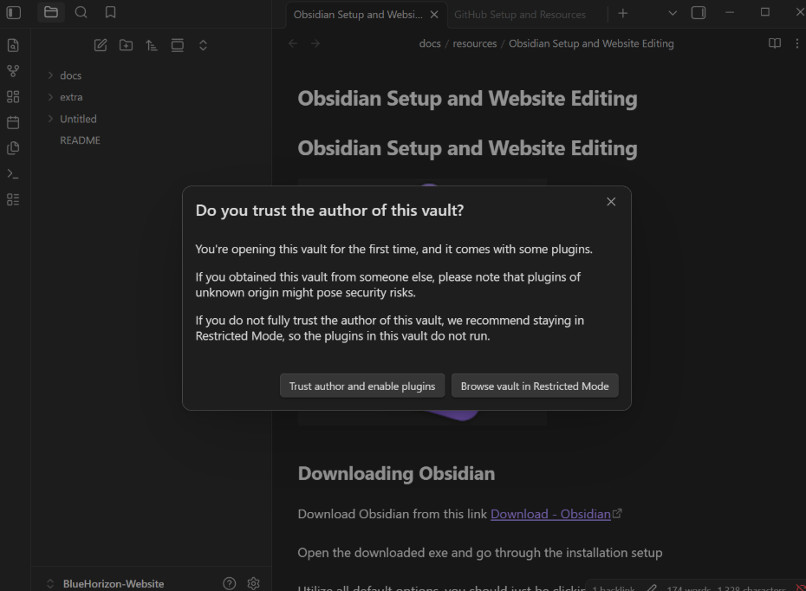806x591 pixels.
Task: Select Obsidian Setup and Websi... tab
Action: 358,15
